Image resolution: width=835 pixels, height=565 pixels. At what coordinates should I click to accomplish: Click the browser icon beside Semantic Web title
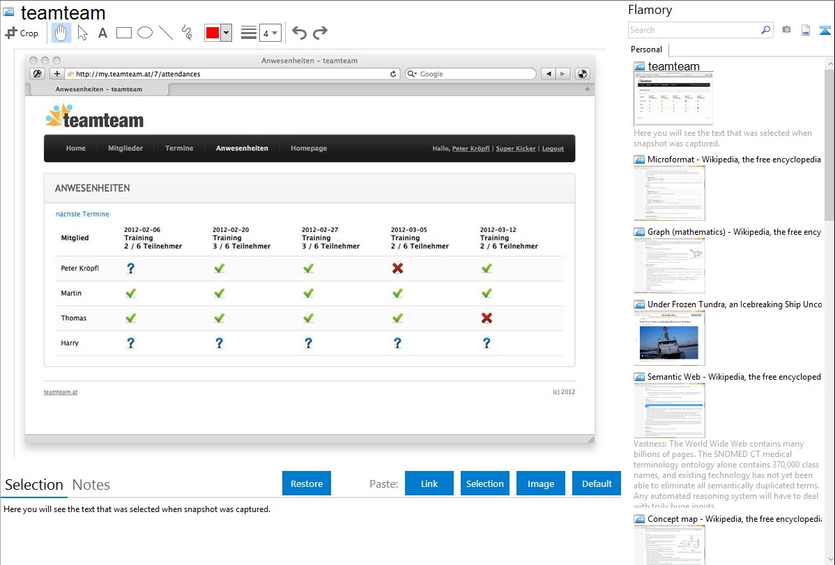640,377
